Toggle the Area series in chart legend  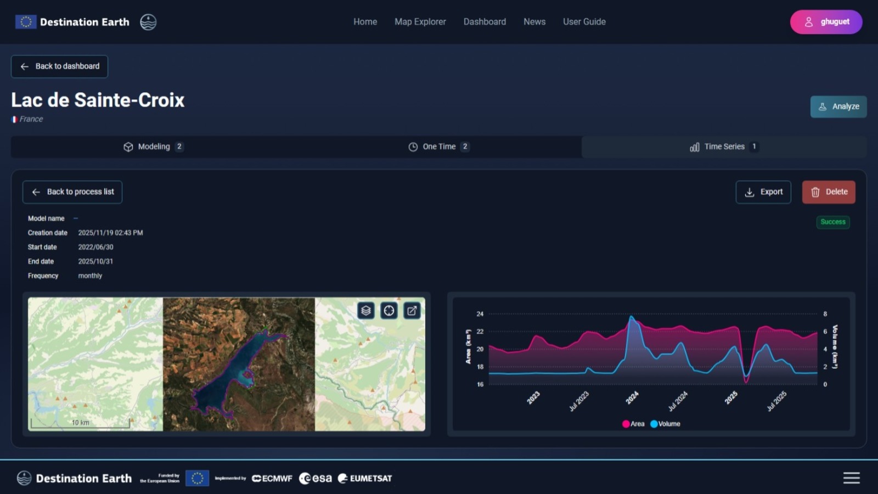633,424
